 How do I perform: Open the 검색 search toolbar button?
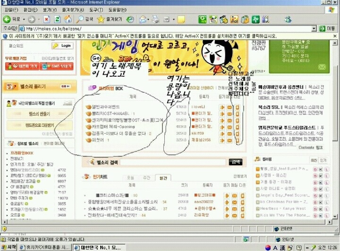point(85,19)
